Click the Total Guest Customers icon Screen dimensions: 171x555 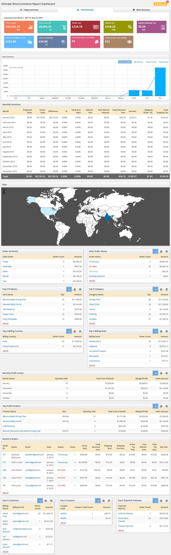(130, 42)
